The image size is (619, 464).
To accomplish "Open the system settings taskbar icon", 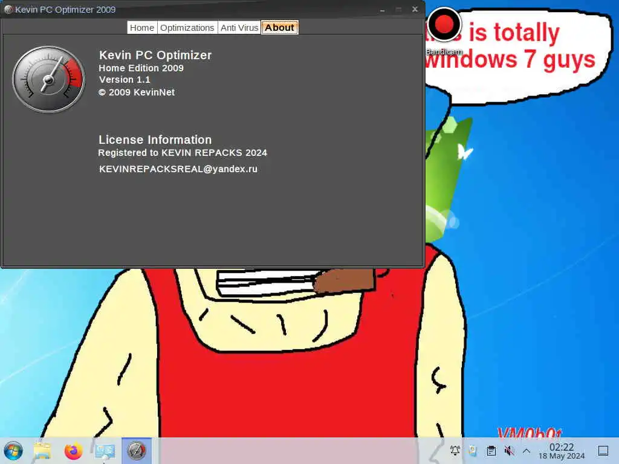I will pyautogui.click(x=105, y=451).
